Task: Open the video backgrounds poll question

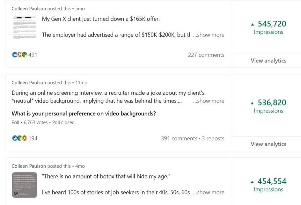Action: [84, 113]
